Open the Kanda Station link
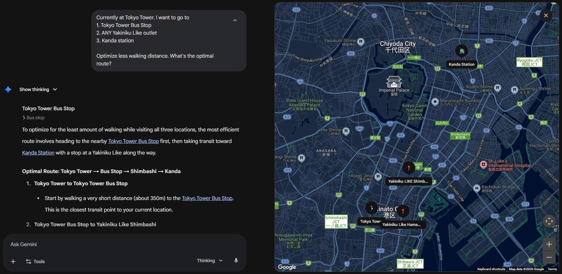562x274 pixels. tap(38, 153)
